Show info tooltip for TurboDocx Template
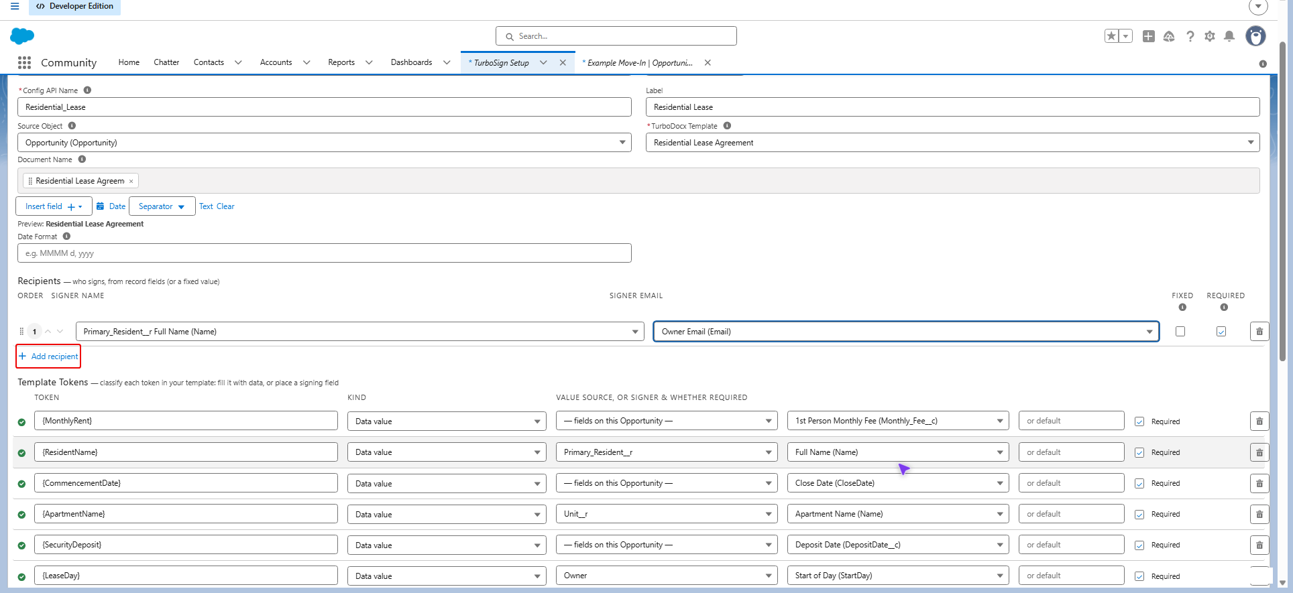Image resolution: width=1293 pixels, height=593 pixels. coord(727,126)
